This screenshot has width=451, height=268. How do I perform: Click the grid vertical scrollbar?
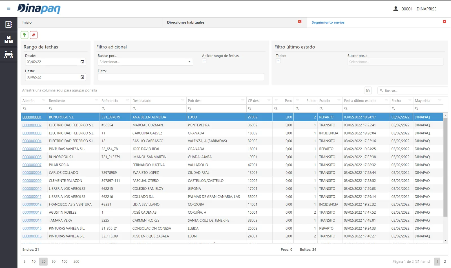pyautogui.click(x=445, y=167)
